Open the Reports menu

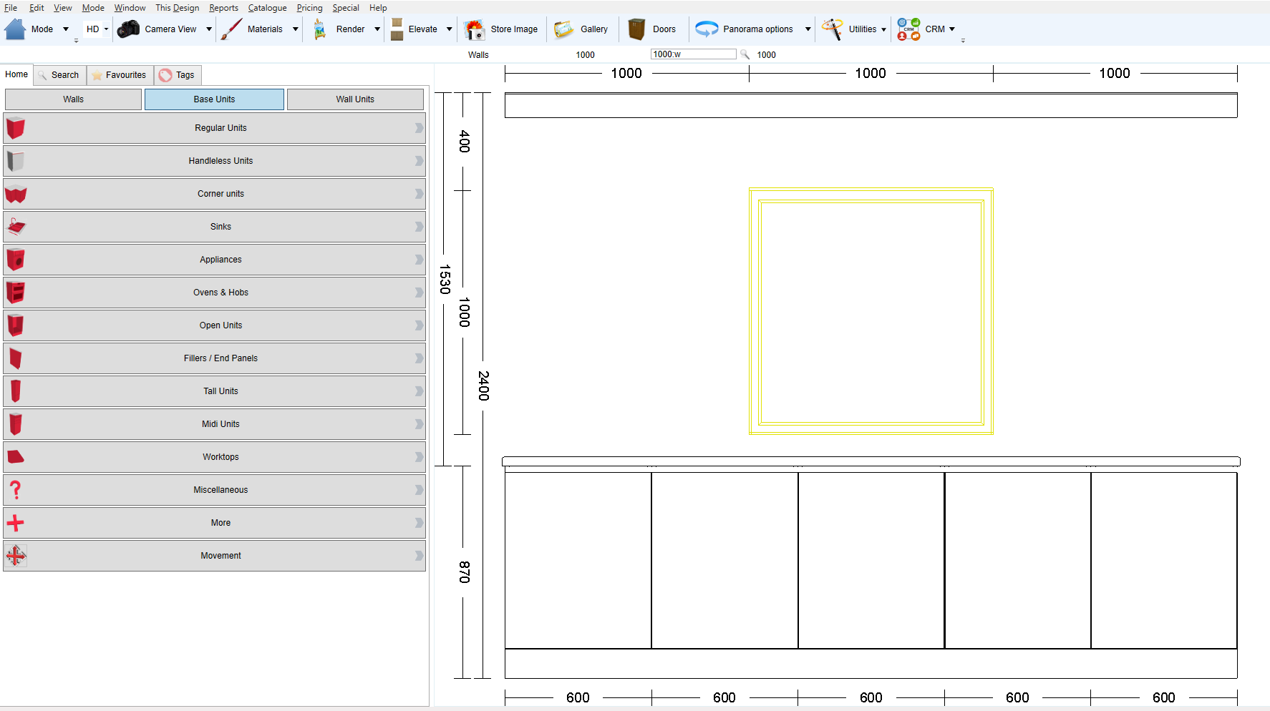pyautogui.click(x=223, y=8)
